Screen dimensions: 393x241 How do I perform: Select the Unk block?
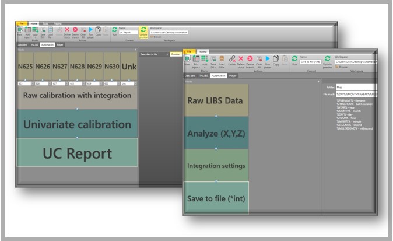(x=129, y=66)
